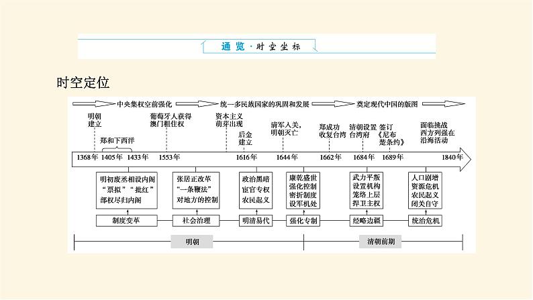
Task: Select the 捍卫主权 line
Action: [x=367, y=203]
